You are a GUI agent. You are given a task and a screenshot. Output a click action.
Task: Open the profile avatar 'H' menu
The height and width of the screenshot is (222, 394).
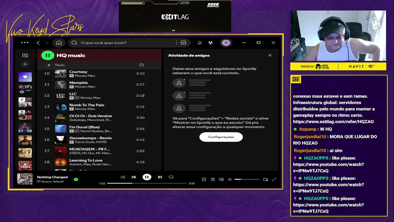[x=226, y=43]
